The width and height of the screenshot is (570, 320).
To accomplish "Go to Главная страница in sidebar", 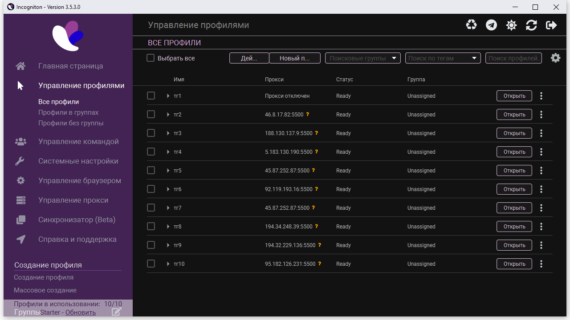I will pyautogui.click(x=70, y=66).
